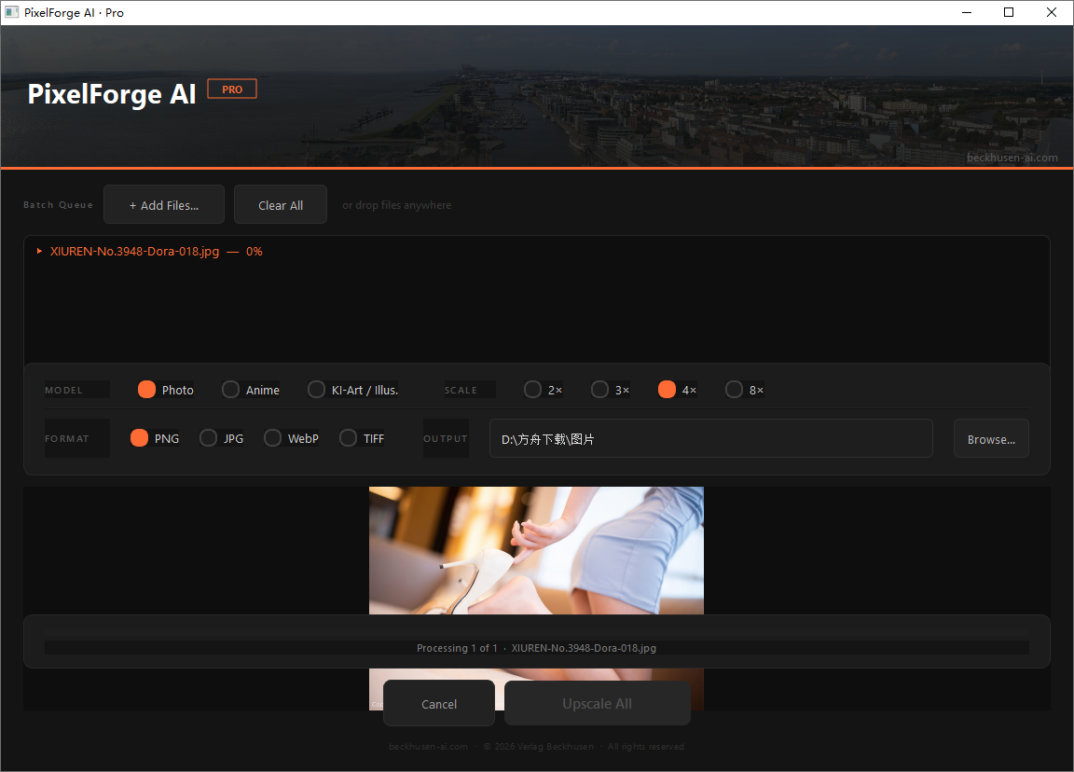
Task: Select the Photo model option
Action: [166, 390]
